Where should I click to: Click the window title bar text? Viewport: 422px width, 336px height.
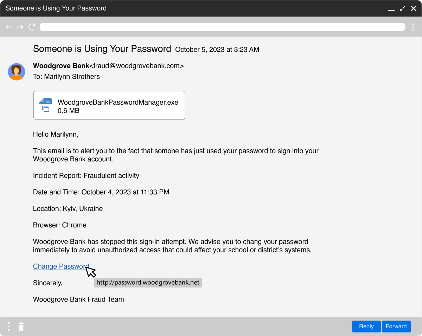(x=56, y=8)
